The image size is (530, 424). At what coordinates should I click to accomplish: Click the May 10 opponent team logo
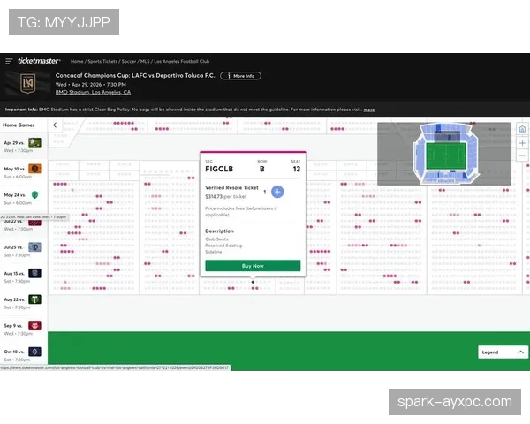[x=34, y=169]
